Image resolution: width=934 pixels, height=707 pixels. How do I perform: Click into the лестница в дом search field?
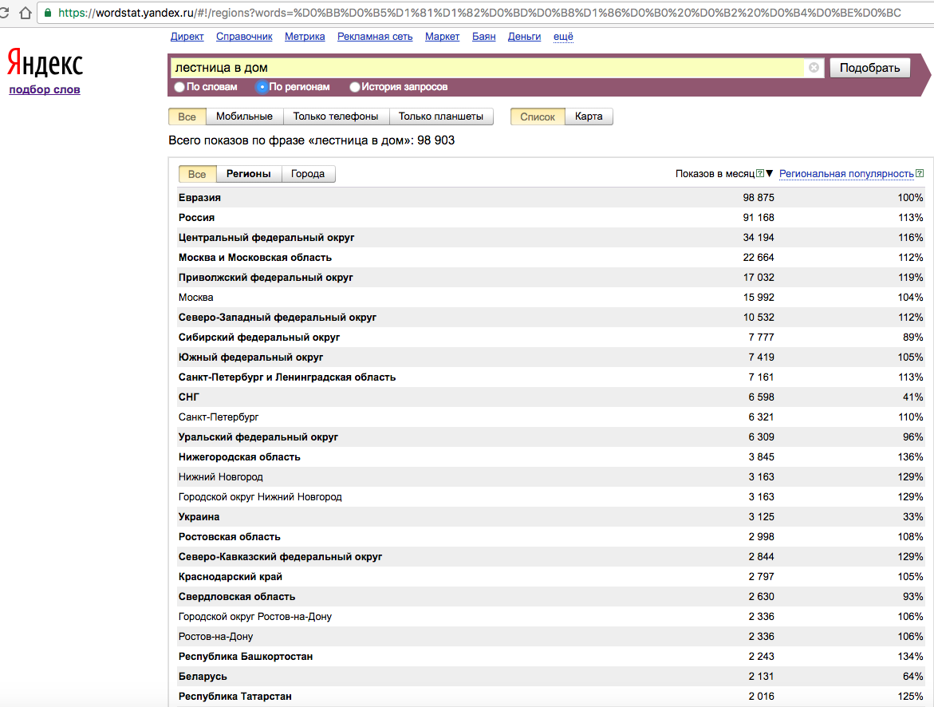pyautogui.click(x=487, y=68)
